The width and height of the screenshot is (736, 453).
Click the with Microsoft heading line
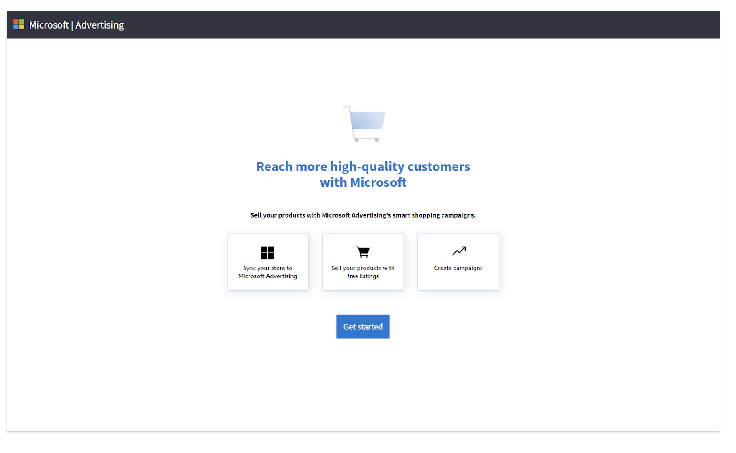[363, 182]
